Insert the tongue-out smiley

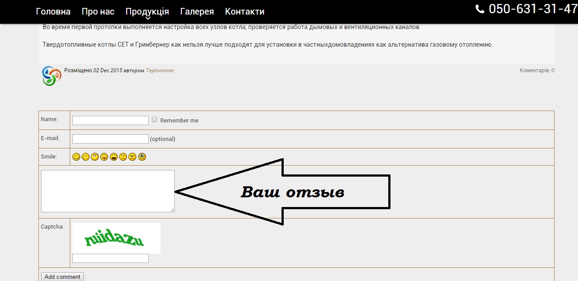104,156
